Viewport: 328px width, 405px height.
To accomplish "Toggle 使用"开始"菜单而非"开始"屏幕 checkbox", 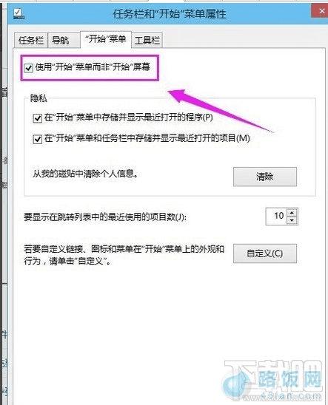I will [x=28, y=68].
